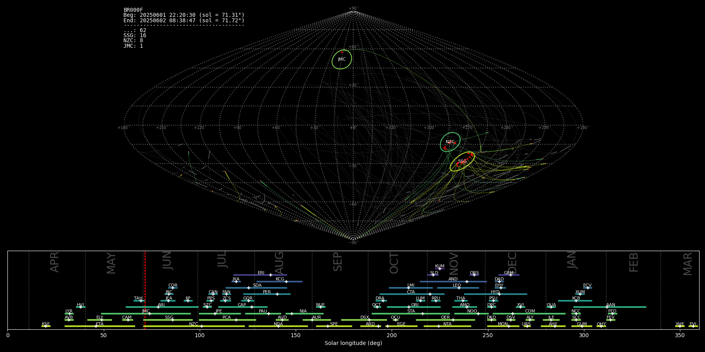Image resolution: width=705 pixels, height=352 pixels.
Task: Click the URS shower label
Action: (526, 324)
